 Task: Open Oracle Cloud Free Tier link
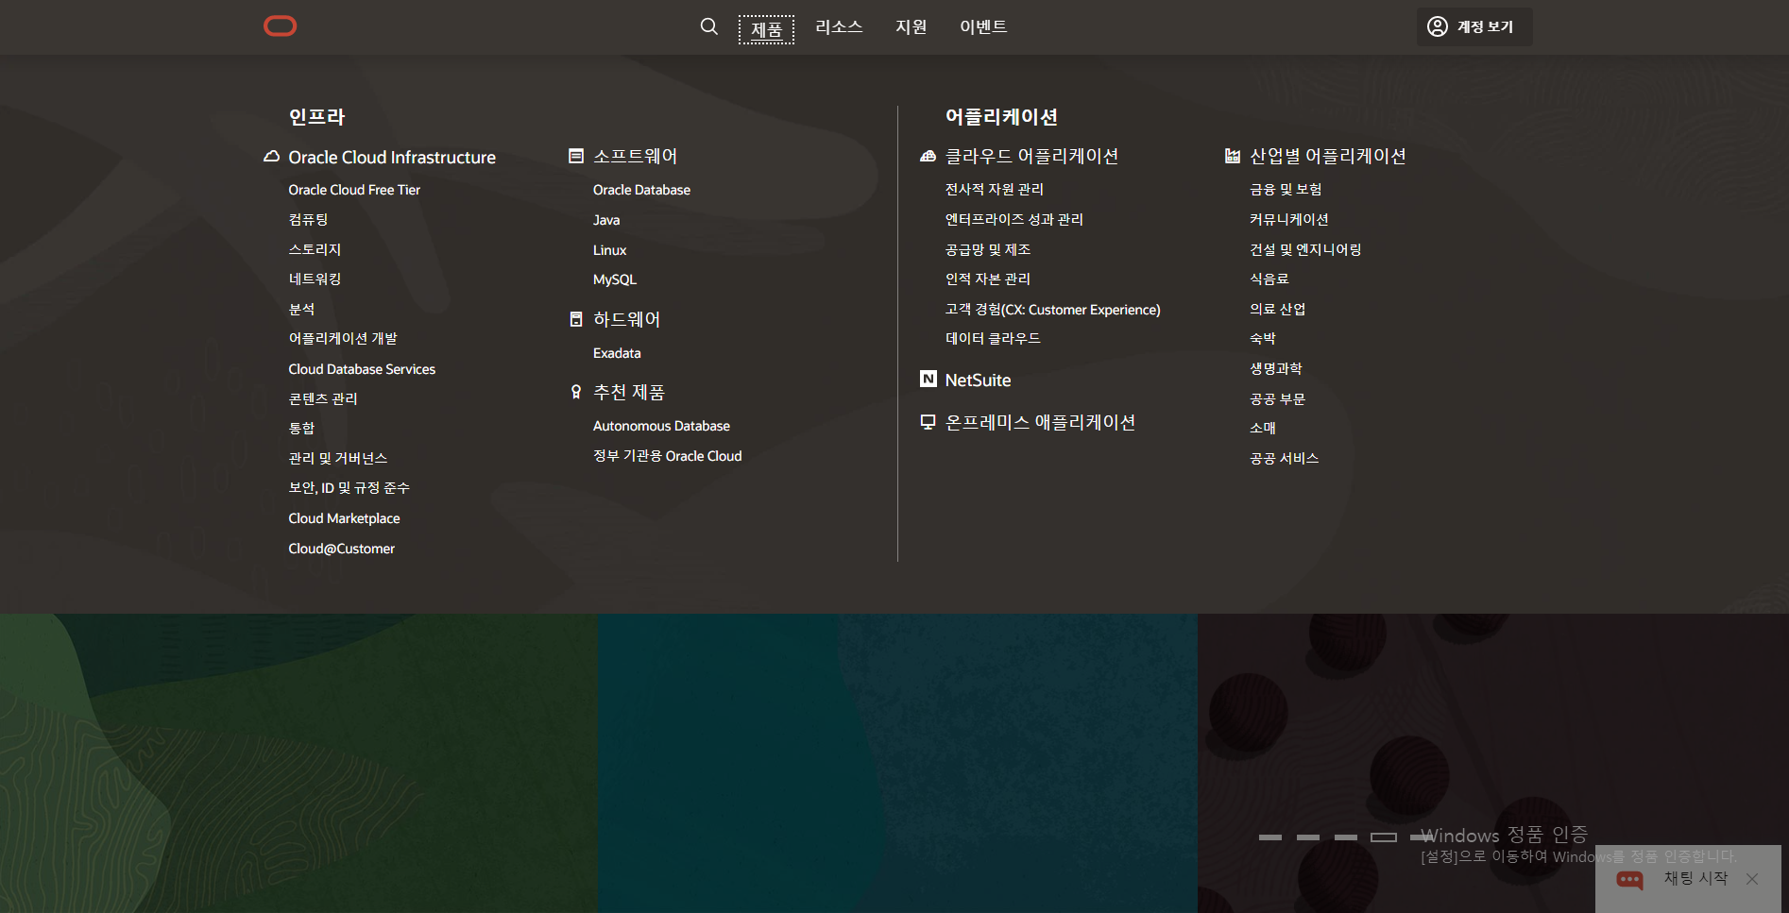[354, 190]
